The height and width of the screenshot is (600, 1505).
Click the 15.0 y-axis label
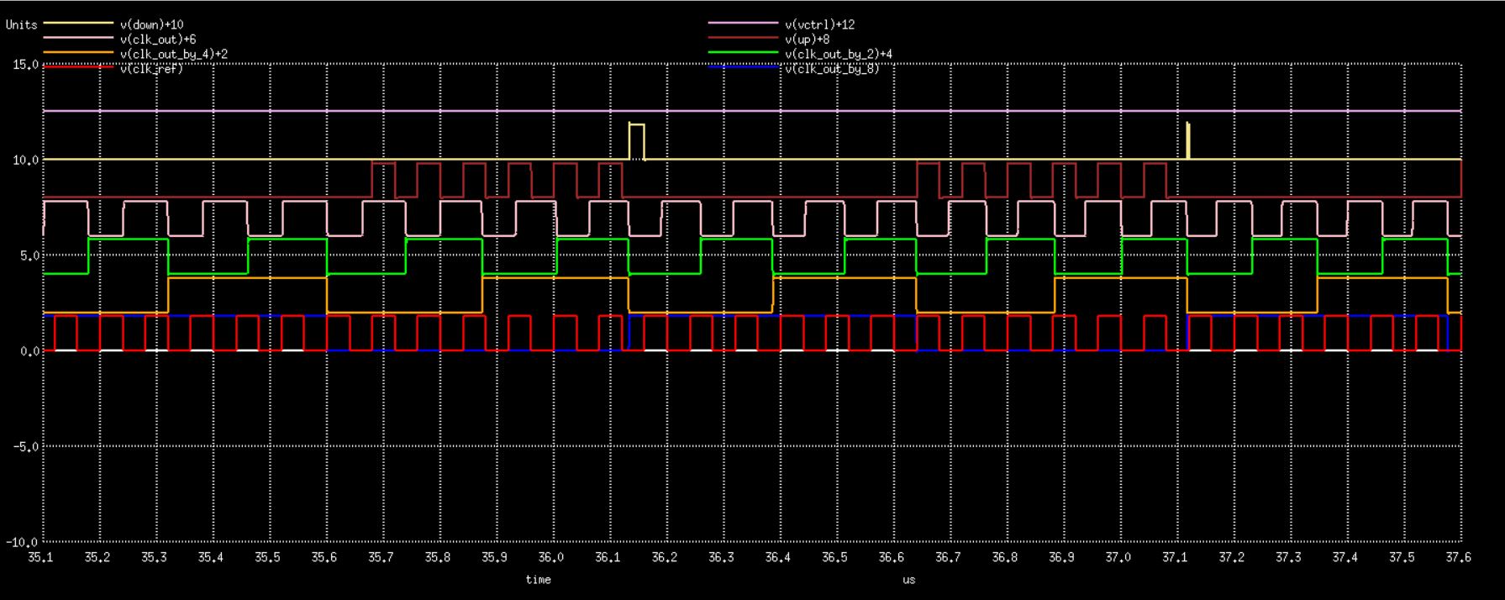(26, 64)
